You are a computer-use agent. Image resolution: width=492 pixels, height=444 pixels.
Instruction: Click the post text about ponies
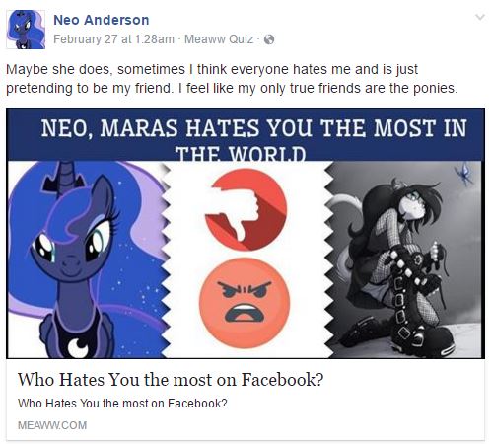(x=232, y=79)
